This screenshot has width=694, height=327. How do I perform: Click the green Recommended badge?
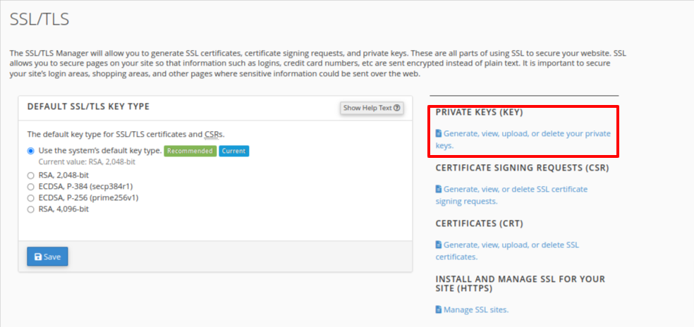(x=190, y=151)
